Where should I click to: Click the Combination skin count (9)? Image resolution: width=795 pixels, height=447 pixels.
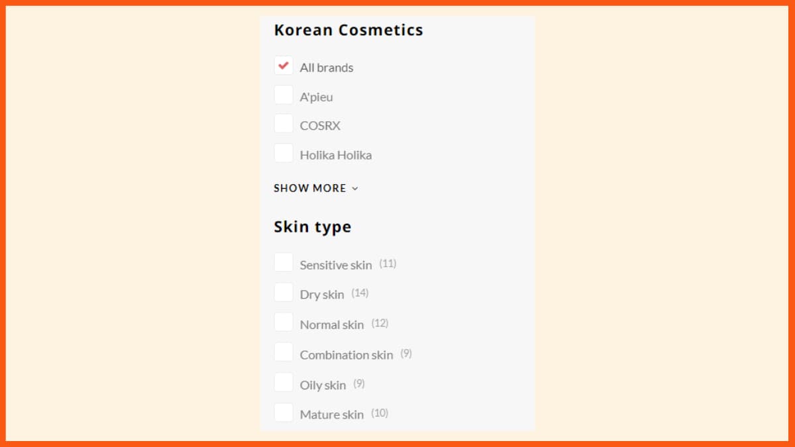click(406, 354)
